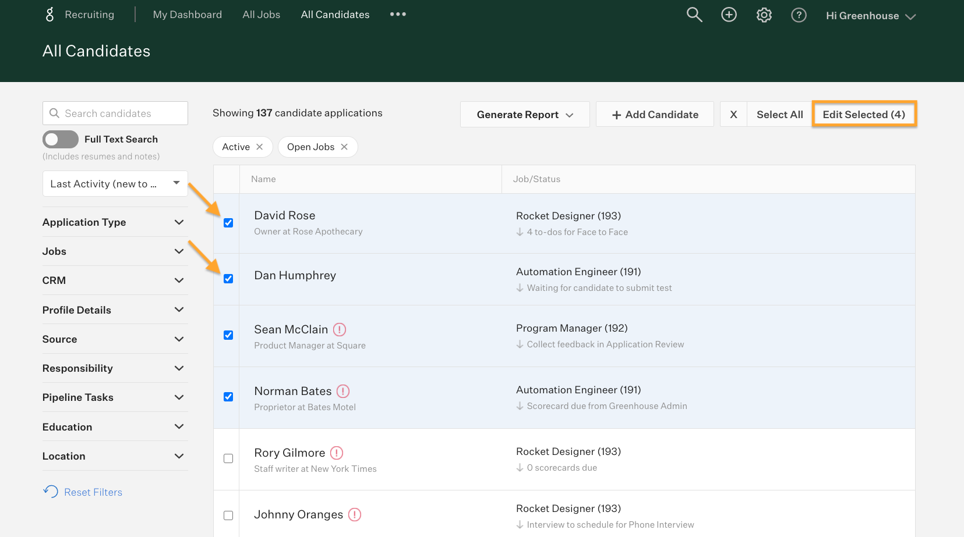Open the All Jobs tab
Viewport: 964px width, 537px height.
(x=262, y=15)
